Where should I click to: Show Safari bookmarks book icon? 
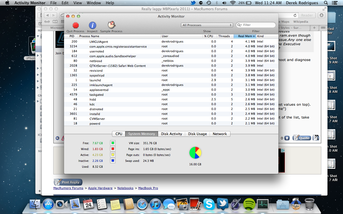pyautogui.click(x=55, y=22)
